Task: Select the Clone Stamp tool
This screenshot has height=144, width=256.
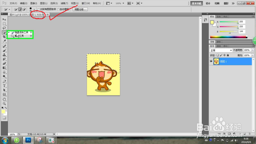Action: pos(4,55)
